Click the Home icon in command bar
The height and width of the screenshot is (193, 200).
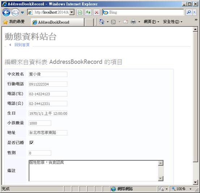[x=102, y=22]
